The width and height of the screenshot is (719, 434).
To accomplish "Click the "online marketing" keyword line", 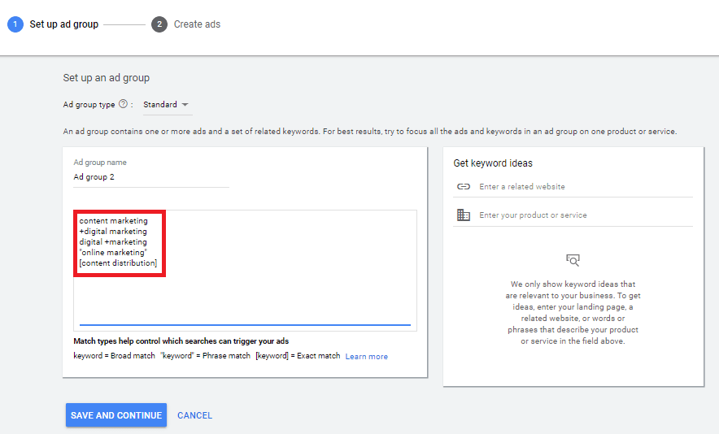I will pos(113,253).
